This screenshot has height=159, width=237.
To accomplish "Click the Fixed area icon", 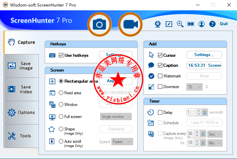I will (x=52, y=93).
